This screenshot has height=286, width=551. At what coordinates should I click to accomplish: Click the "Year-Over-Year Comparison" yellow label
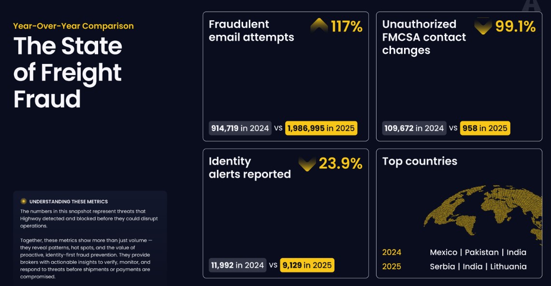pyautogui.click(x=73, y=26)
